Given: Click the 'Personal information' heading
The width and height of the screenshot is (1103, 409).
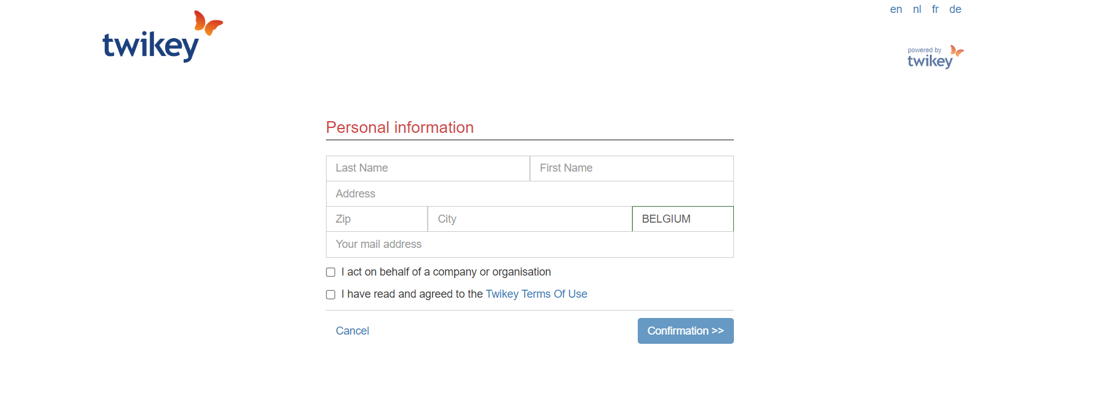Looking at the screenshot, I should point(400,127).
